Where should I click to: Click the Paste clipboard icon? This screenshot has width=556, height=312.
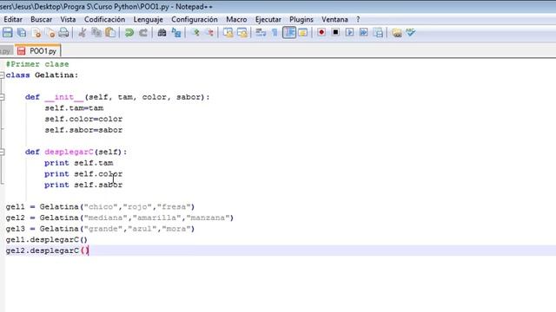[x=110, y=33]
